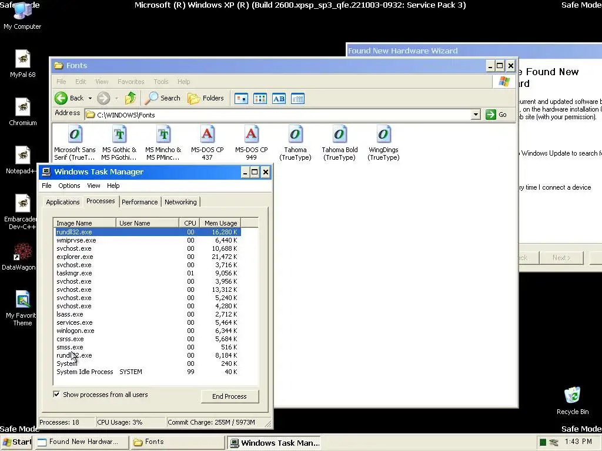Open the Forward button history dropdown arrow
The width and height of the screenshot is (602, 451).
[116, 98]
